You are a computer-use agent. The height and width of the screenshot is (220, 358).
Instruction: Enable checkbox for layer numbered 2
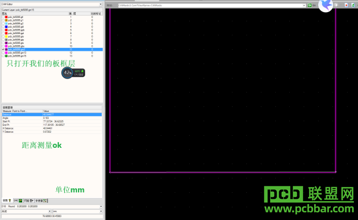[3, 20]
